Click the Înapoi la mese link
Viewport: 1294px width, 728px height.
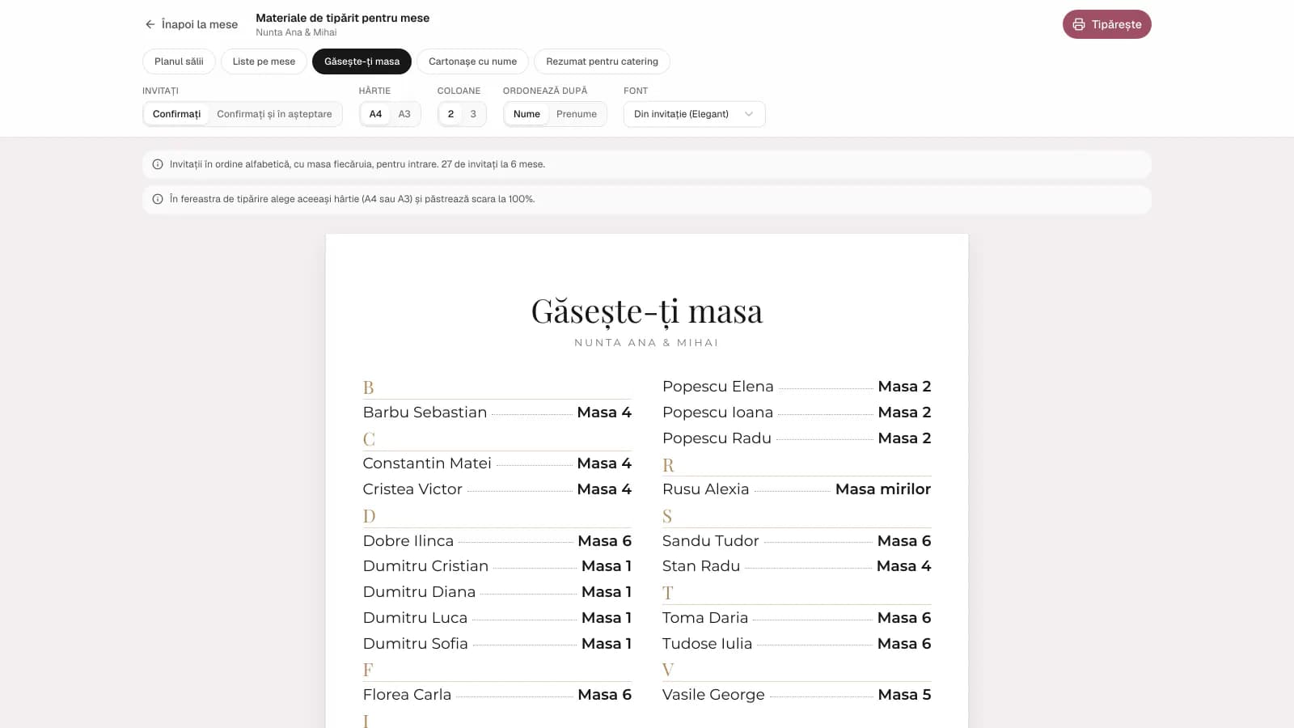191,24
